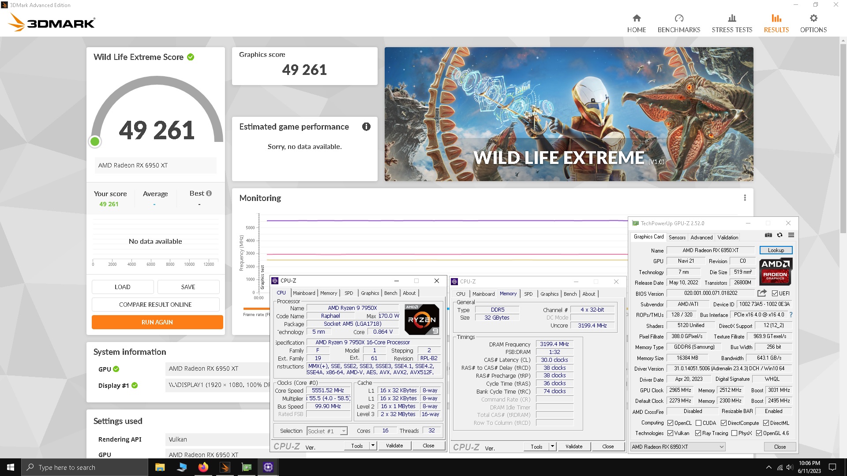Toggle OpenGL 4.6 checkbox in GPU-Z
The height and width of the screenshot is (476, 847).
click(759, 433)
